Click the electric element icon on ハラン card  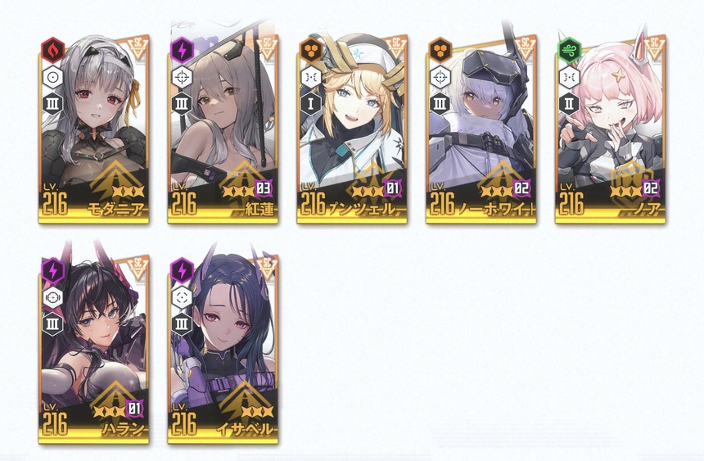(53, 270)
